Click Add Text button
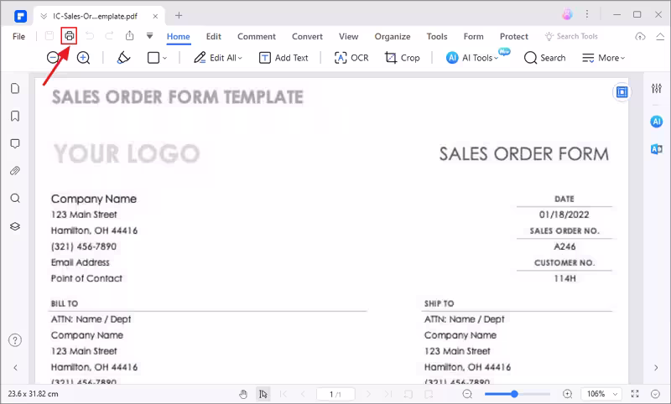 [x=283, y=57]
